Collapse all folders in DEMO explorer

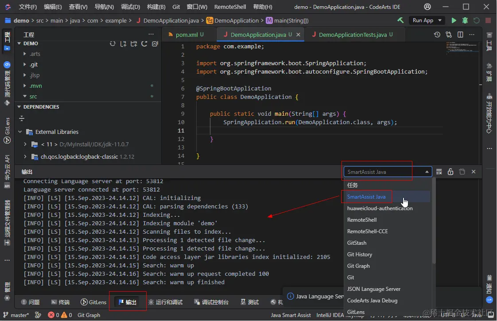(x=155, y=43)
